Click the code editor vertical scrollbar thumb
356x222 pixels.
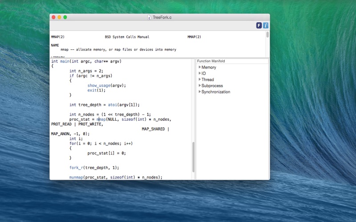(194, 157)
